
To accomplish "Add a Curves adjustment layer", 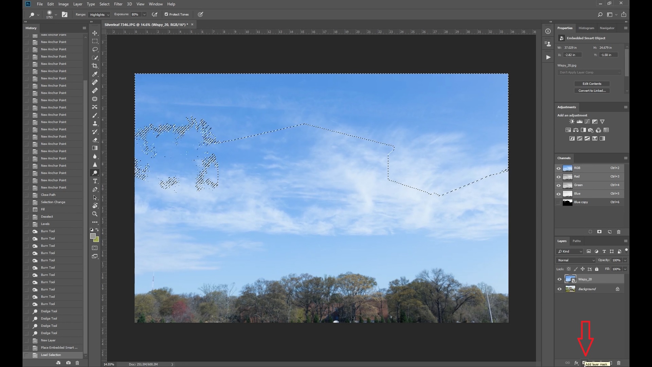I will point(587,122).
